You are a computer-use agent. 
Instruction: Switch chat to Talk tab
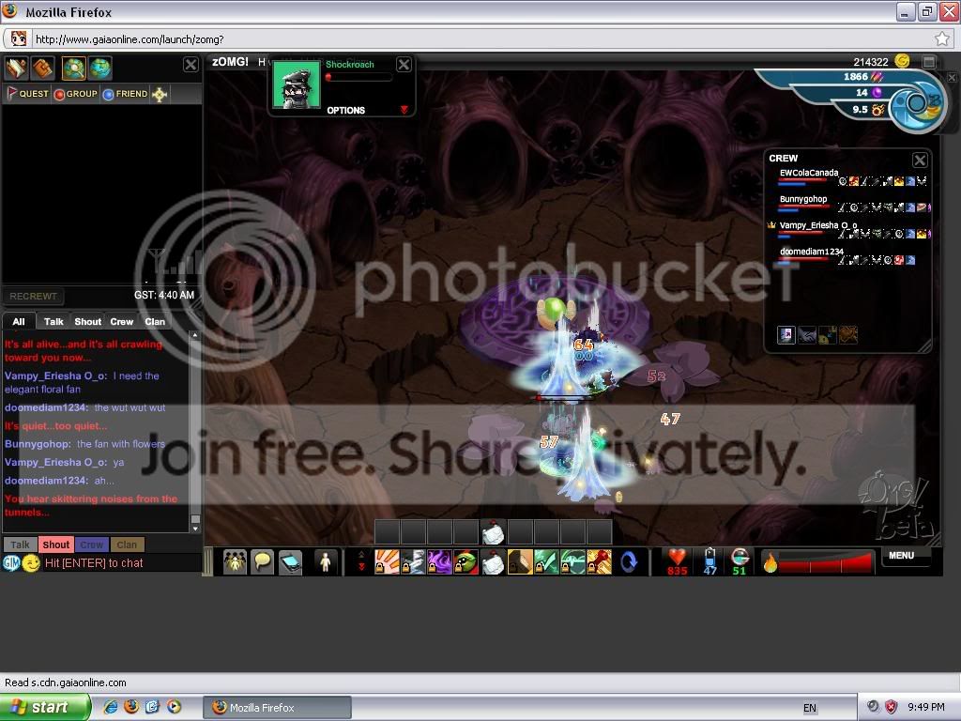point(53,322)
